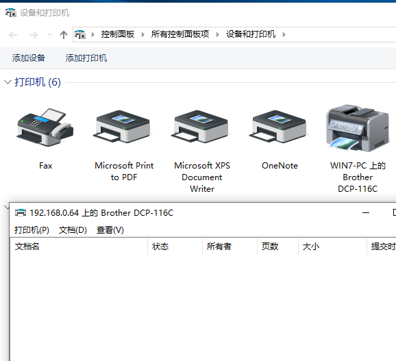Select Microsoft XPS Document Writer printer
The image size is (396, 361).
[x=202, y=127]
